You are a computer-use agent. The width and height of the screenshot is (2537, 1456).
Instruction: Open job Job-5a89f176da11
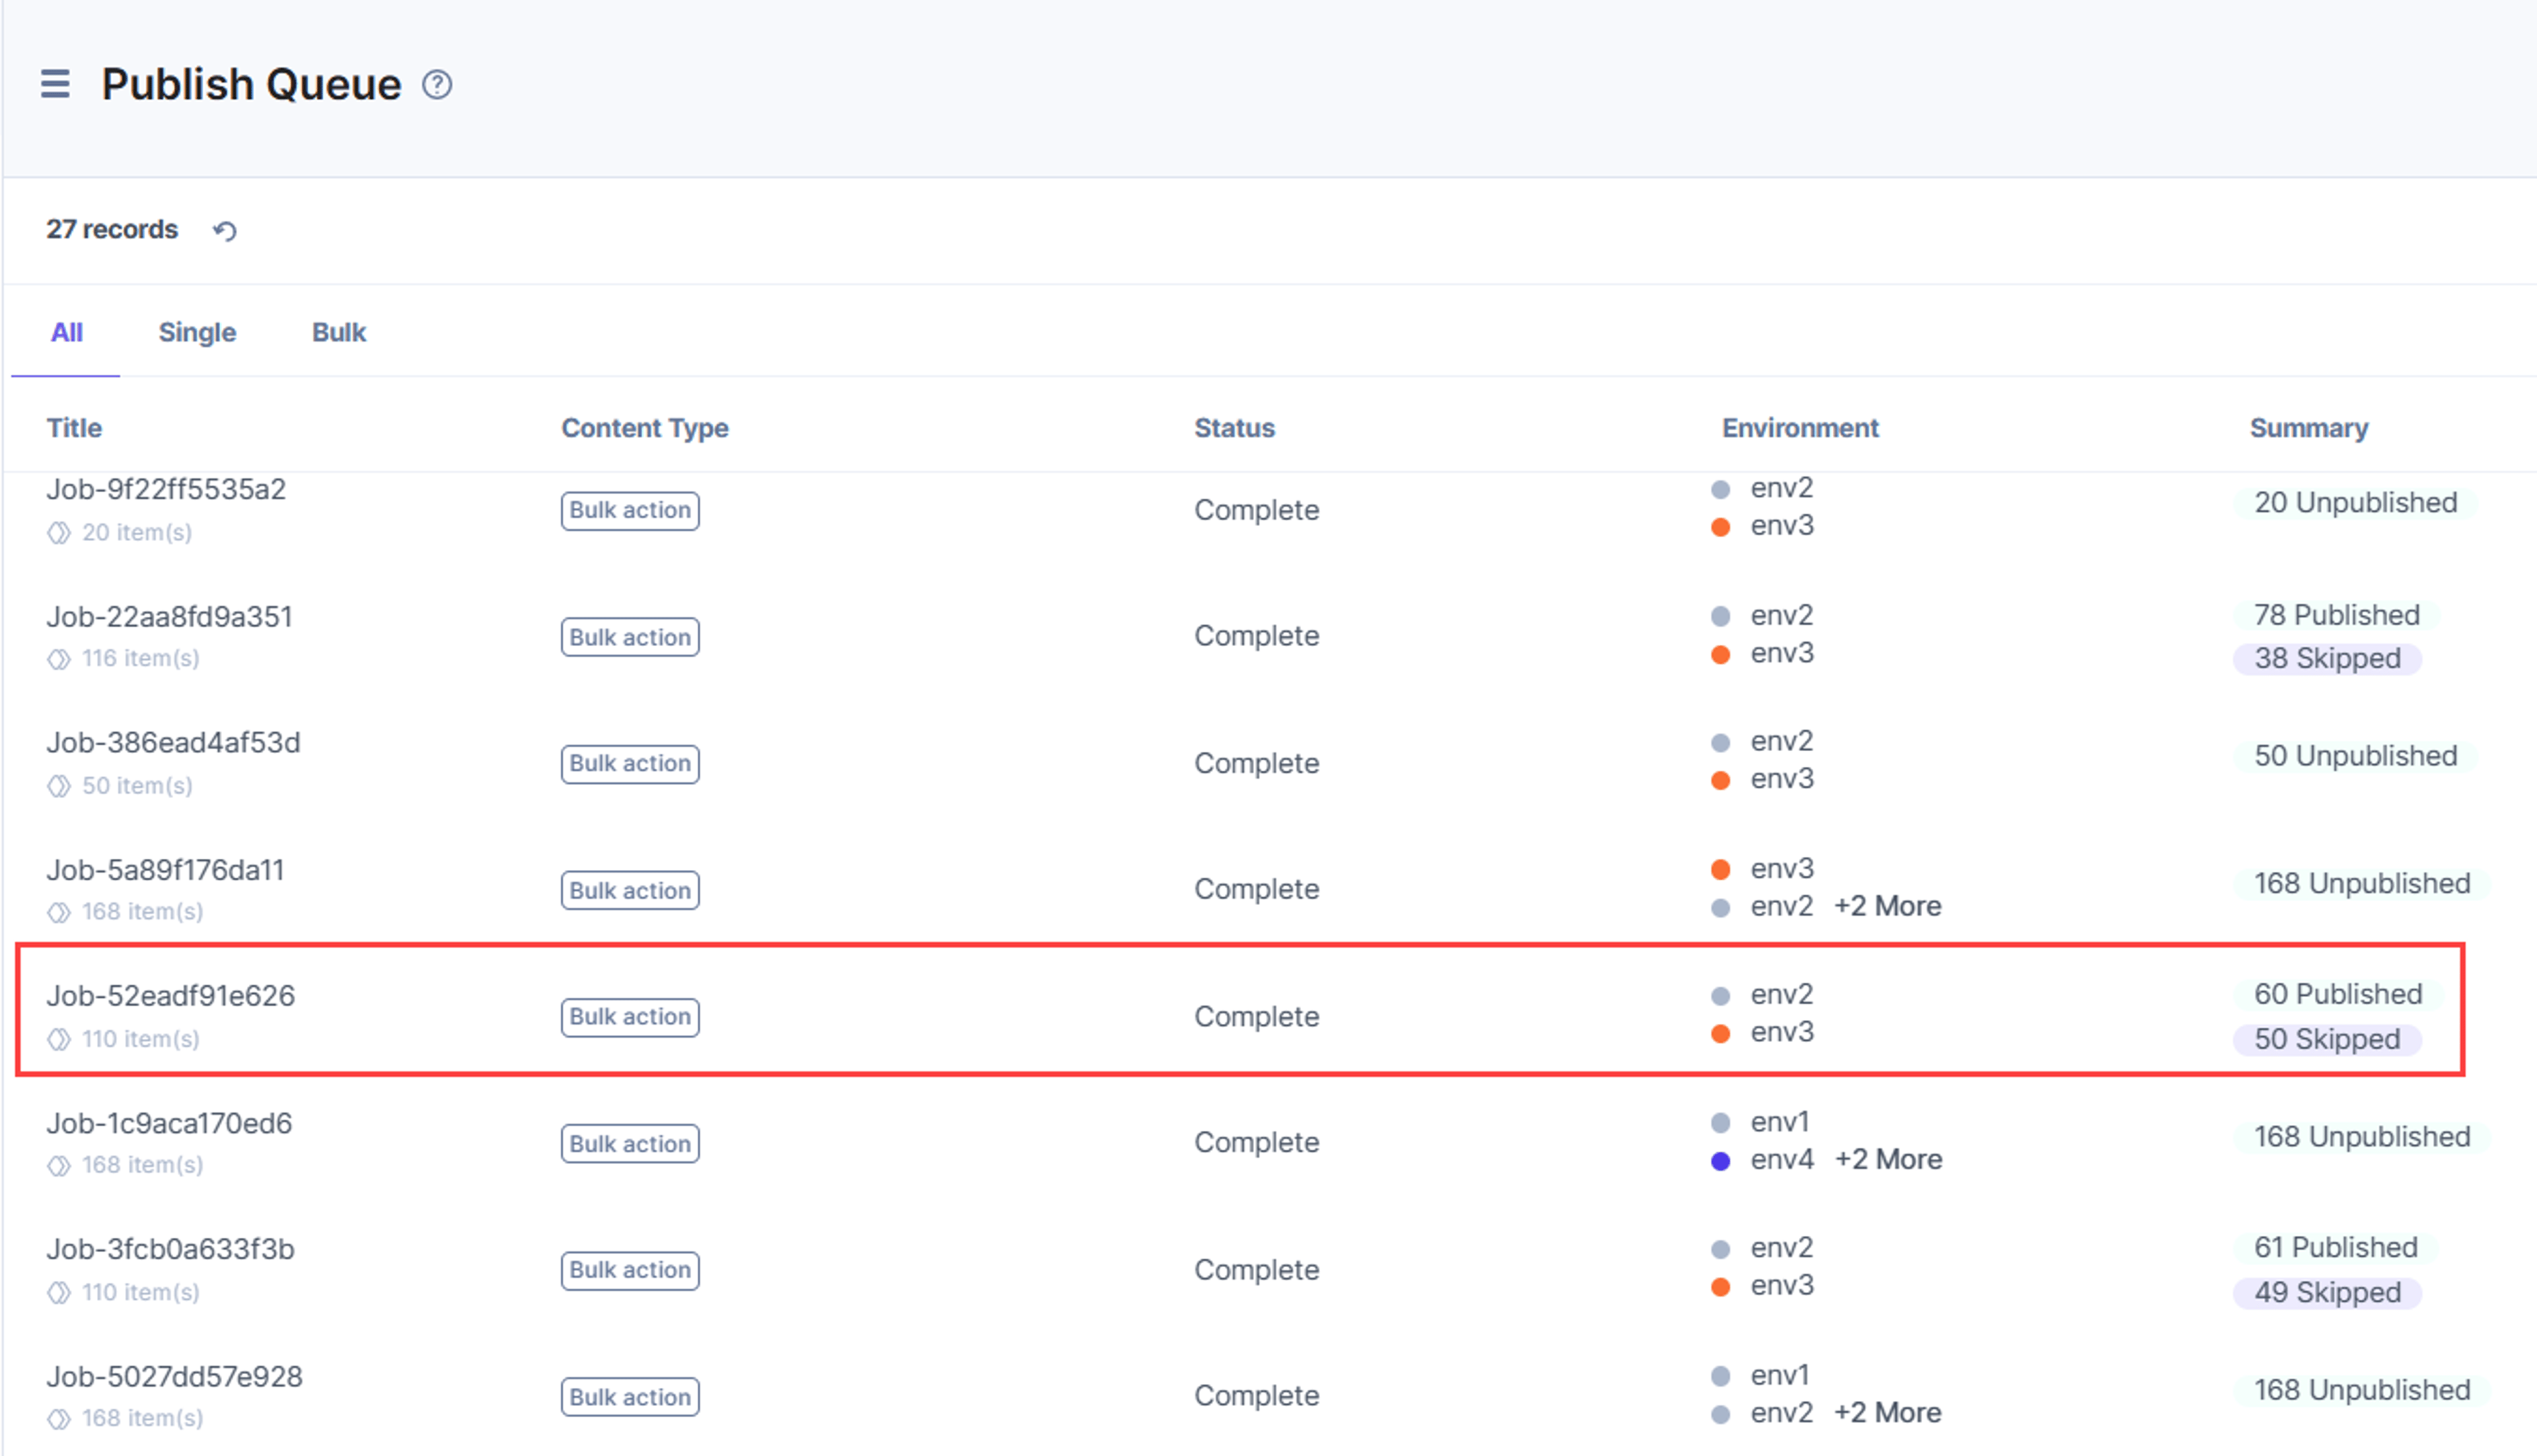(165, 870)
